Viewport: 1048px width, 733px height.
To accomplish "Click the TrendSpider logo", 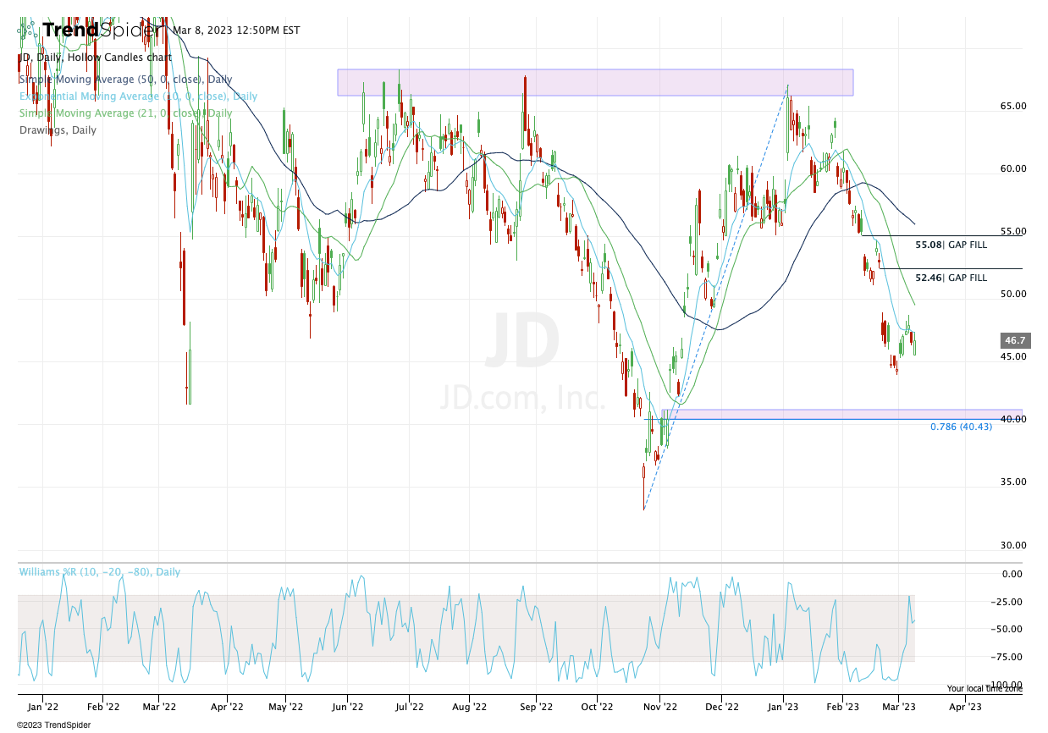I will (x=90, y=30).
